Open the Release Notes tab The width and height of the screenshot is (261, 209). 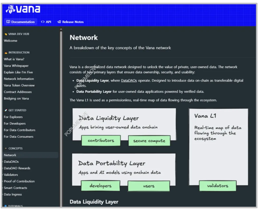coord(71,22)
